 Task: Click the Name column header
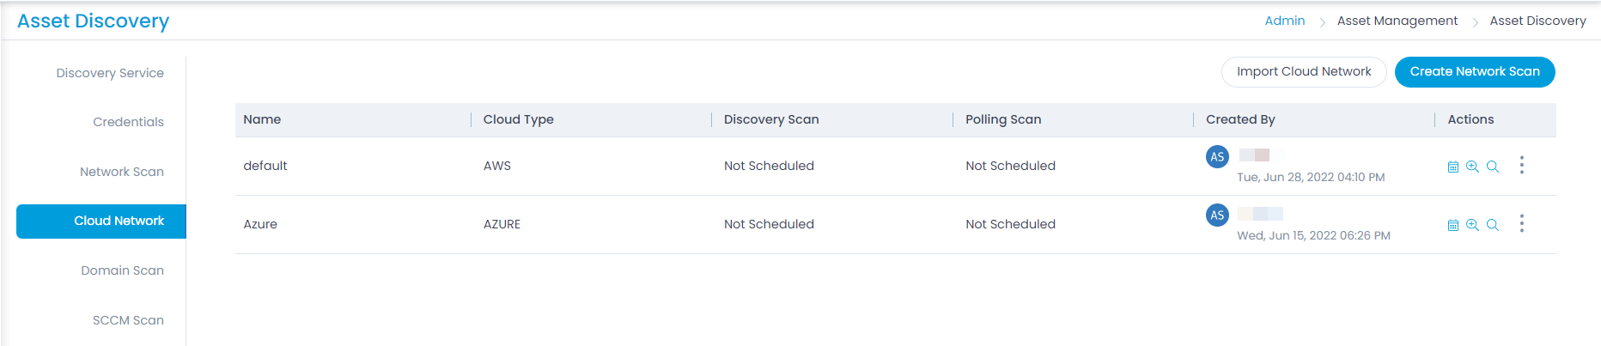[262, 119]
